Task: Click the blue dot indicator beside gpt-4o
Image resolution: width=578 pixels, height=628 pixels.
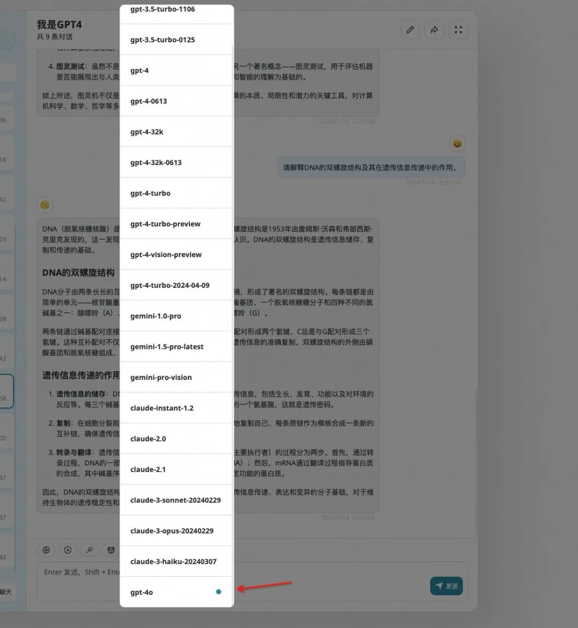Action: coord(218,592)
